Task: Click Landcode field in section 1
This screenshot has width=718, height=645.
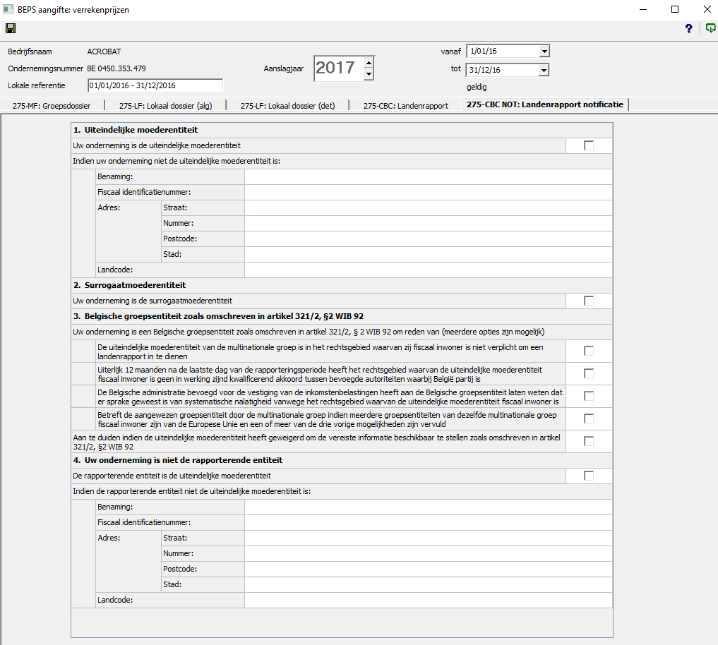Action: [x=429, y=270]
